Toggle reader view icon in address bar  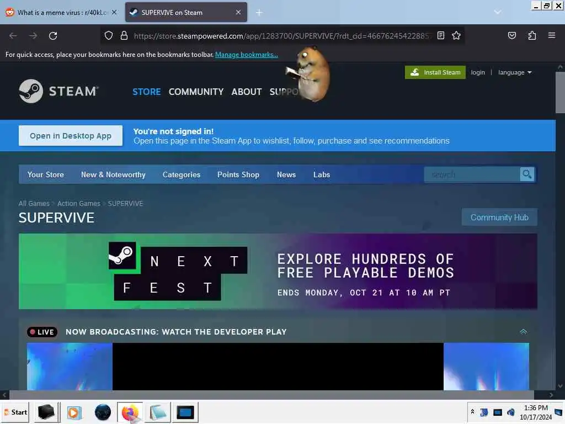coord(441,35)
